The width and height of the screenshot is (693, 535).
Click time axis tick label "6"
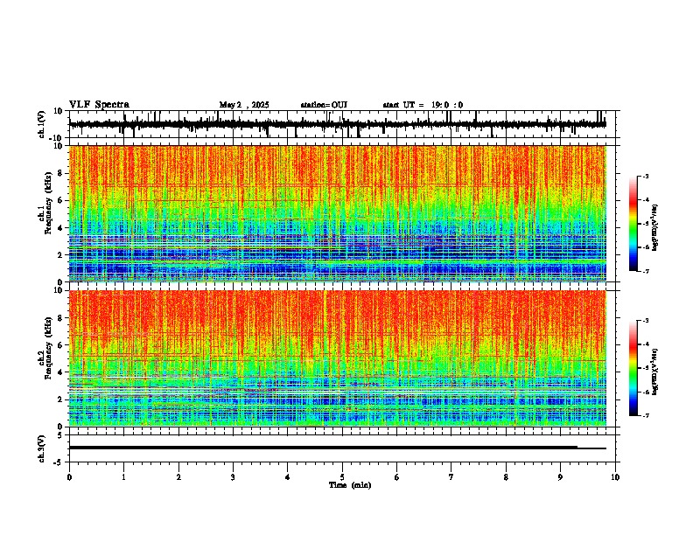(x=397, y=477)
